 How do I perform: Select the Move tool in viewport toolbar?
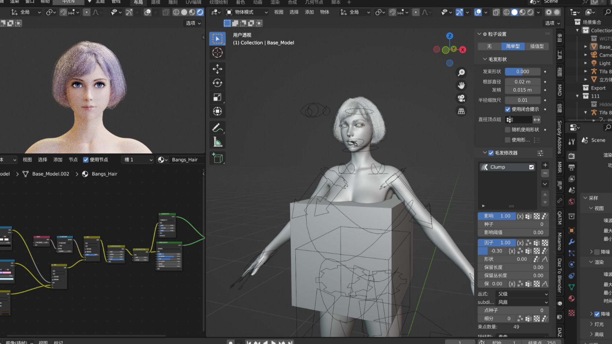[217, 69]
